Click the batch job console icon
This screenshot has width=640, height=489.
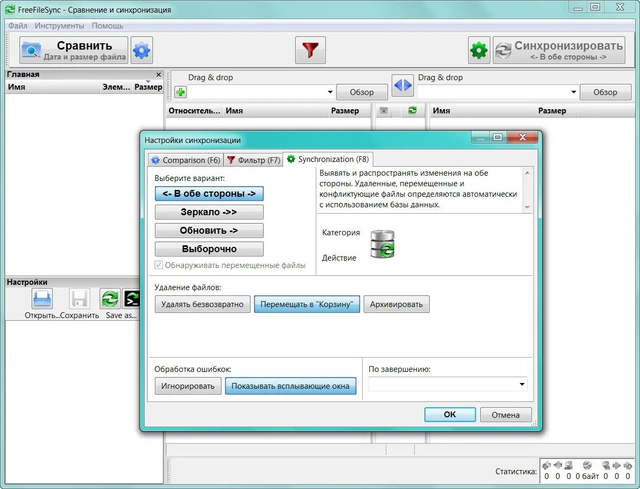pyautogui.click(x=132, y=299)
